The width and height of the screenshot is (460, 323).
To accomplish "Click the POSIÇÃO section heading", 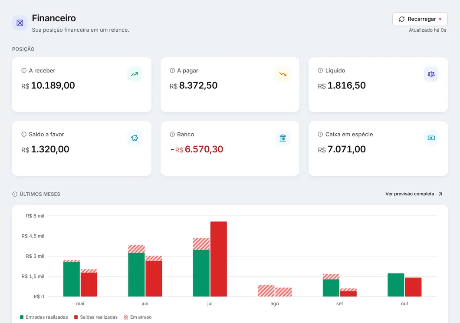I will coord(23,49).
